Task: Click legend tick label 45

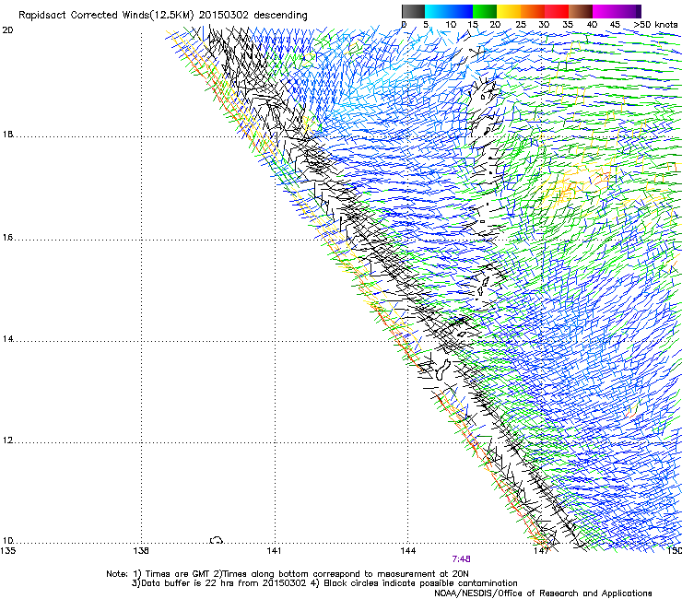Action: tap(615, 24)
